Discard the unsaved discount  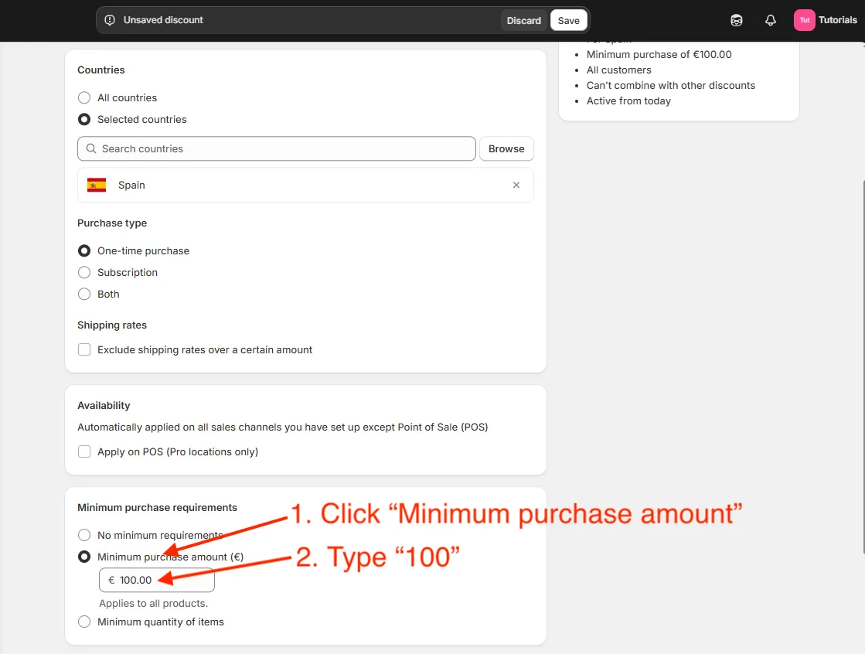point(523,20)
